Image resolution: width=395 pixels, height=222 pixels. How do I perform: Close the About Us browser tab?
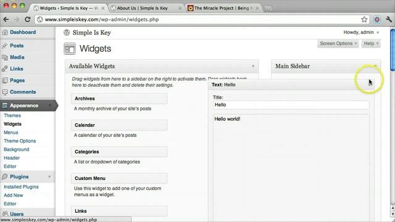point(180,8)
